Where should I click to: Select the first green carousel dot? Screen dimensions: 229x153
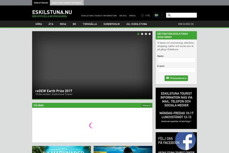(138, 34)
